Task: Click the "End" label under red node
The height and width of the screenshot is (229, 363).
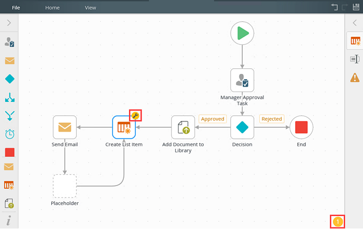Action: 301,144
